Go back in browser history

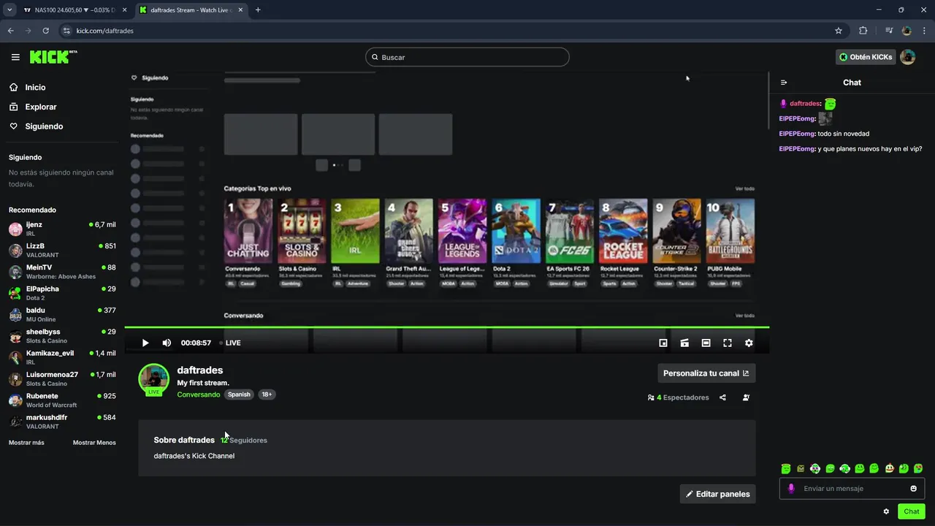click(11, 31)
